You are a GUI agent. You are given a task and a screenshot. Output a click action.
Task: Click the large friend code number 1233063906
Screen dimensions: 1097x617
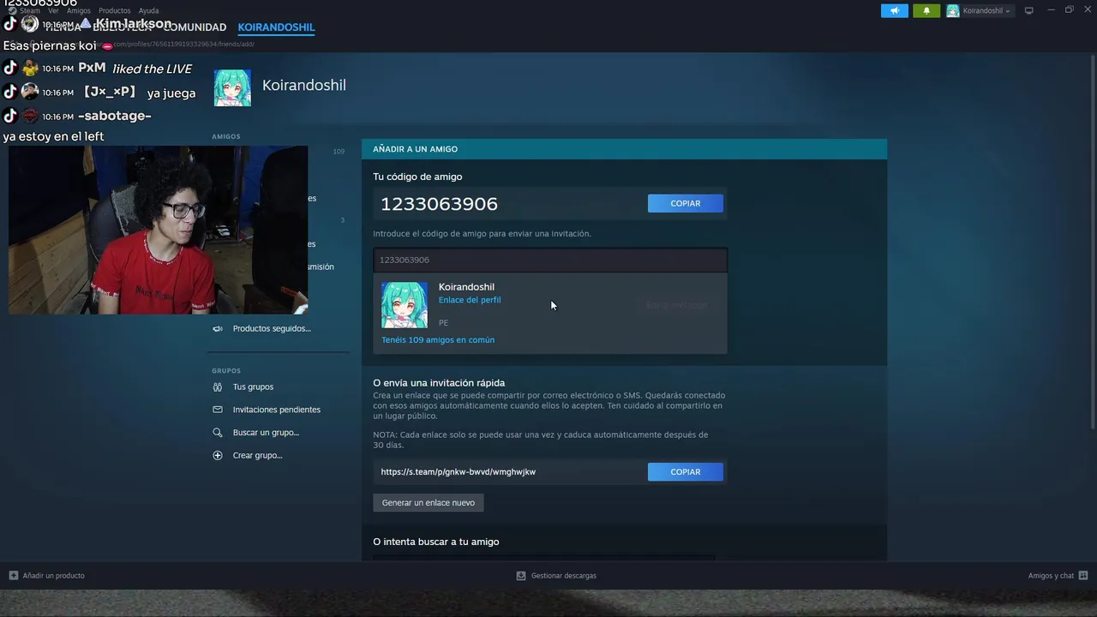[x=439, y=204]
